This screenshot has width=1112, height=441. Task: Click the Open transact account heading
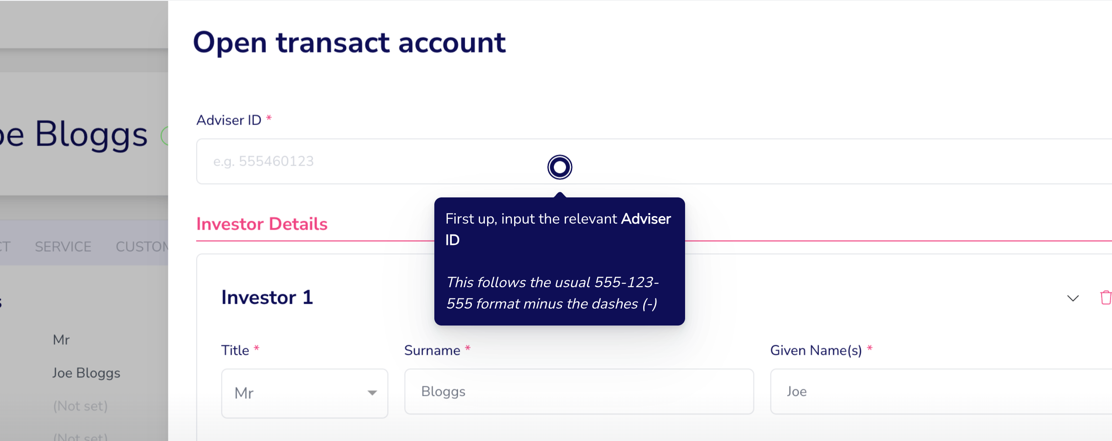349,43
